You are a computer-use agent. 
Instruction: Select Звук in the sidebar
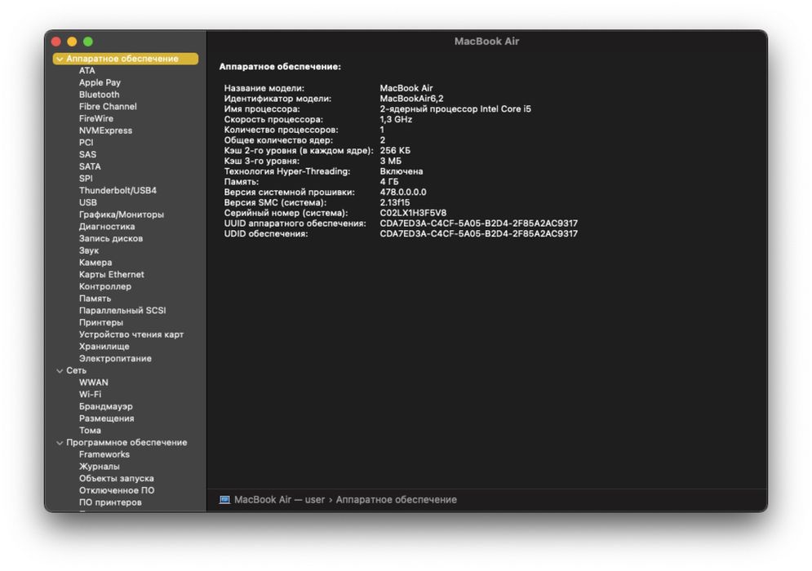pyautogui.click(x=89, y=250)
